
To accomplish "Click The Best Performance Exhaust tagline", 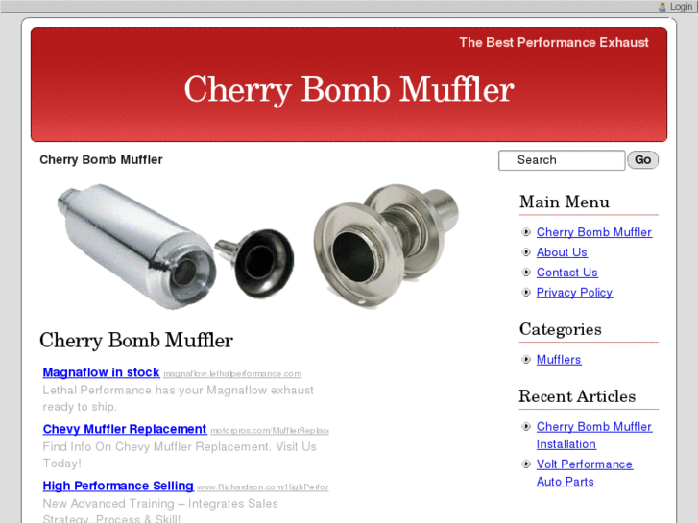I will (554, 43).
